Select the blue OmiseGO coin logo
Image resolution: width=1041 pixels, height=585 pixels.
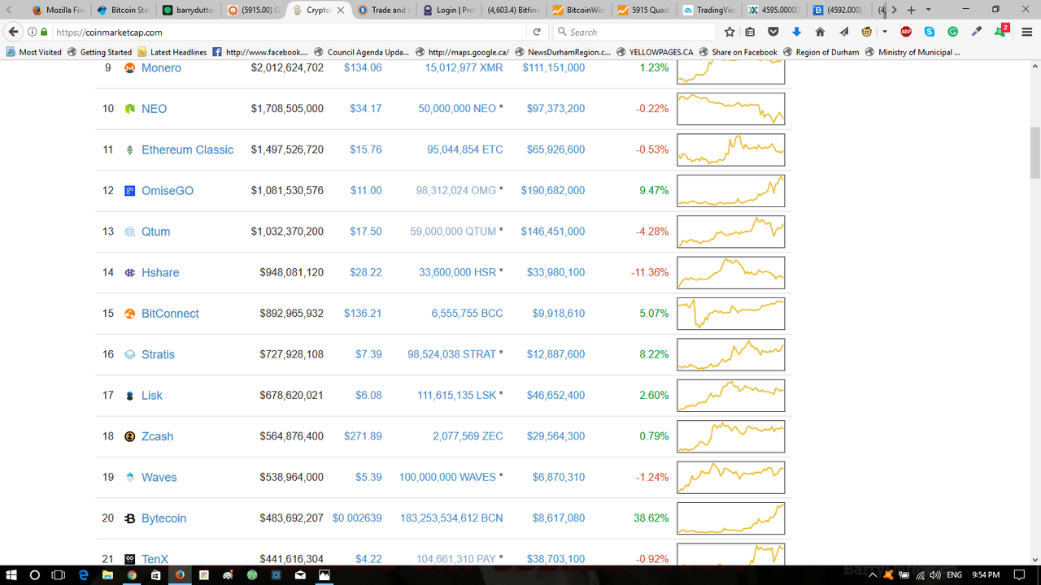click(x=129, y=191)
